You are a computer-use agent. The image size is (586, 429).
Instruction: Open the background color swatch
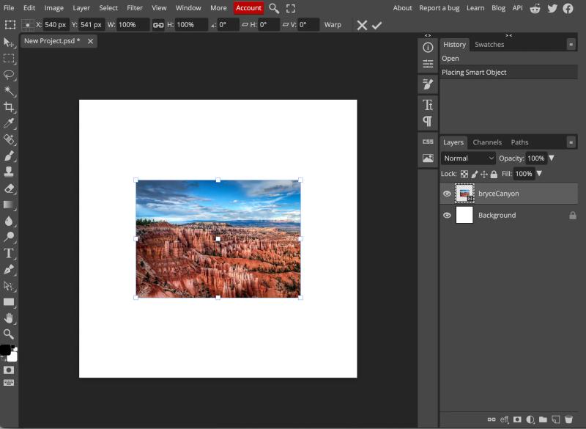[x=13, y=358]
